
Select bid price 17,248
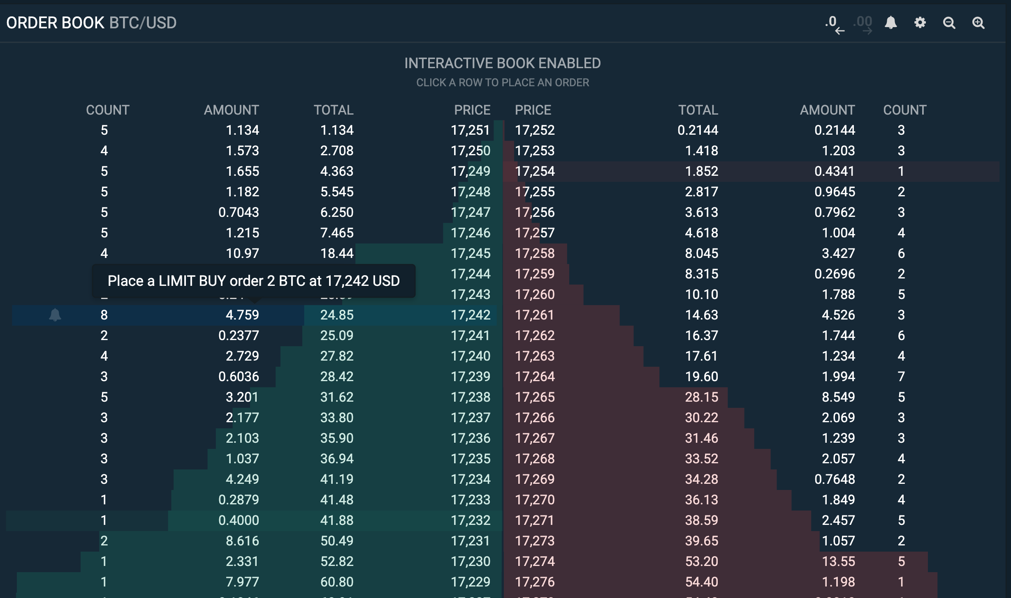pyautogui.click(x=470, y=192)
